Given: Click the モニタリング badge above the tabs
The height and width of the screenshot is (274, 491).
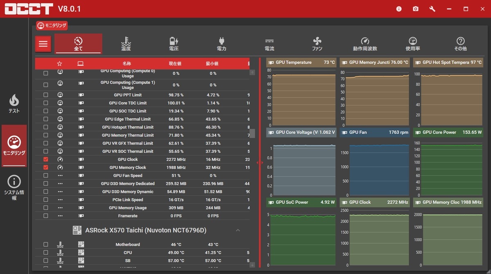Looking at the screenshot, I should pos(52,25).
